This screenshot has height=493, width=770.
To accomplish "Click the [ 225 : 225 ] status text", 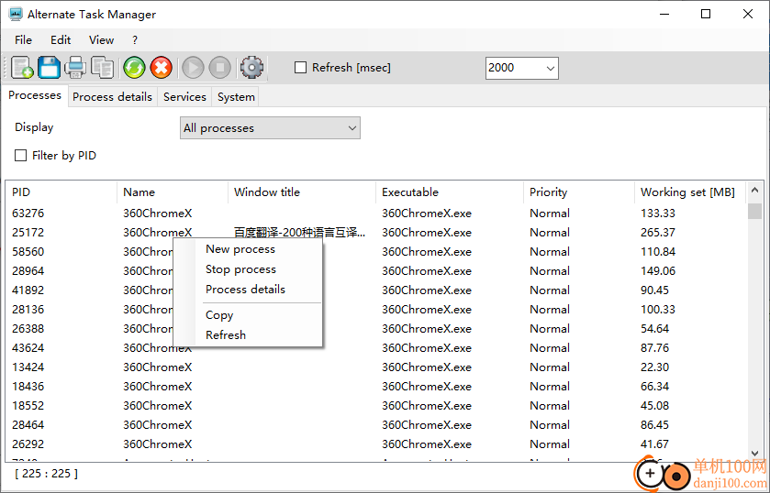I will tap(46, 474).
